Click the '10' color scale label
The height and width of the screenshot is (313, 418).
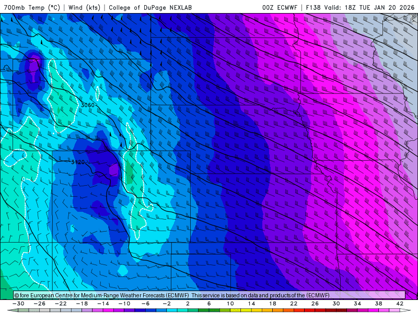click(x=230, y=304)
